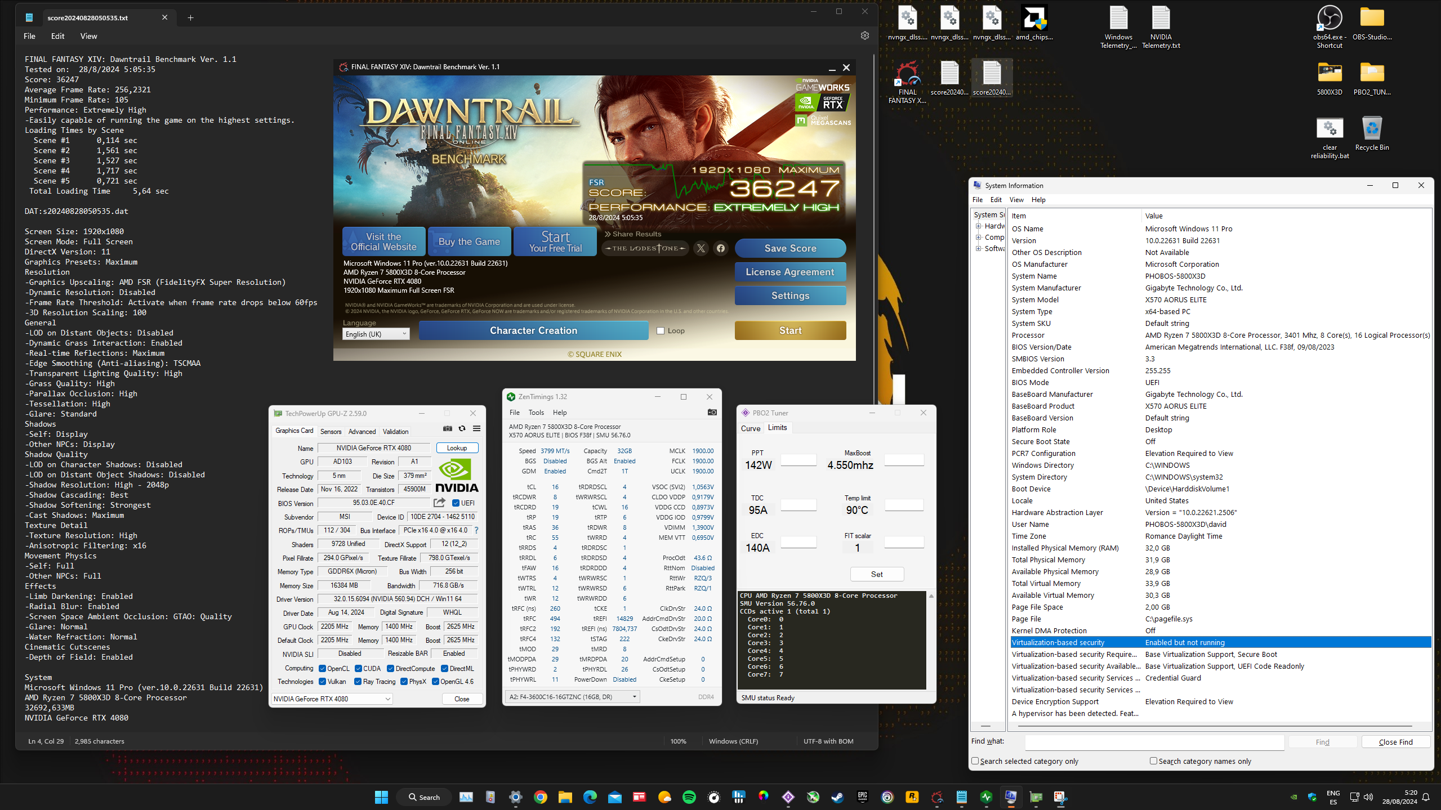Open 5800X3D folder on desktop
The height and width of the screenshot is (810, 1441).
(1330, 78)
